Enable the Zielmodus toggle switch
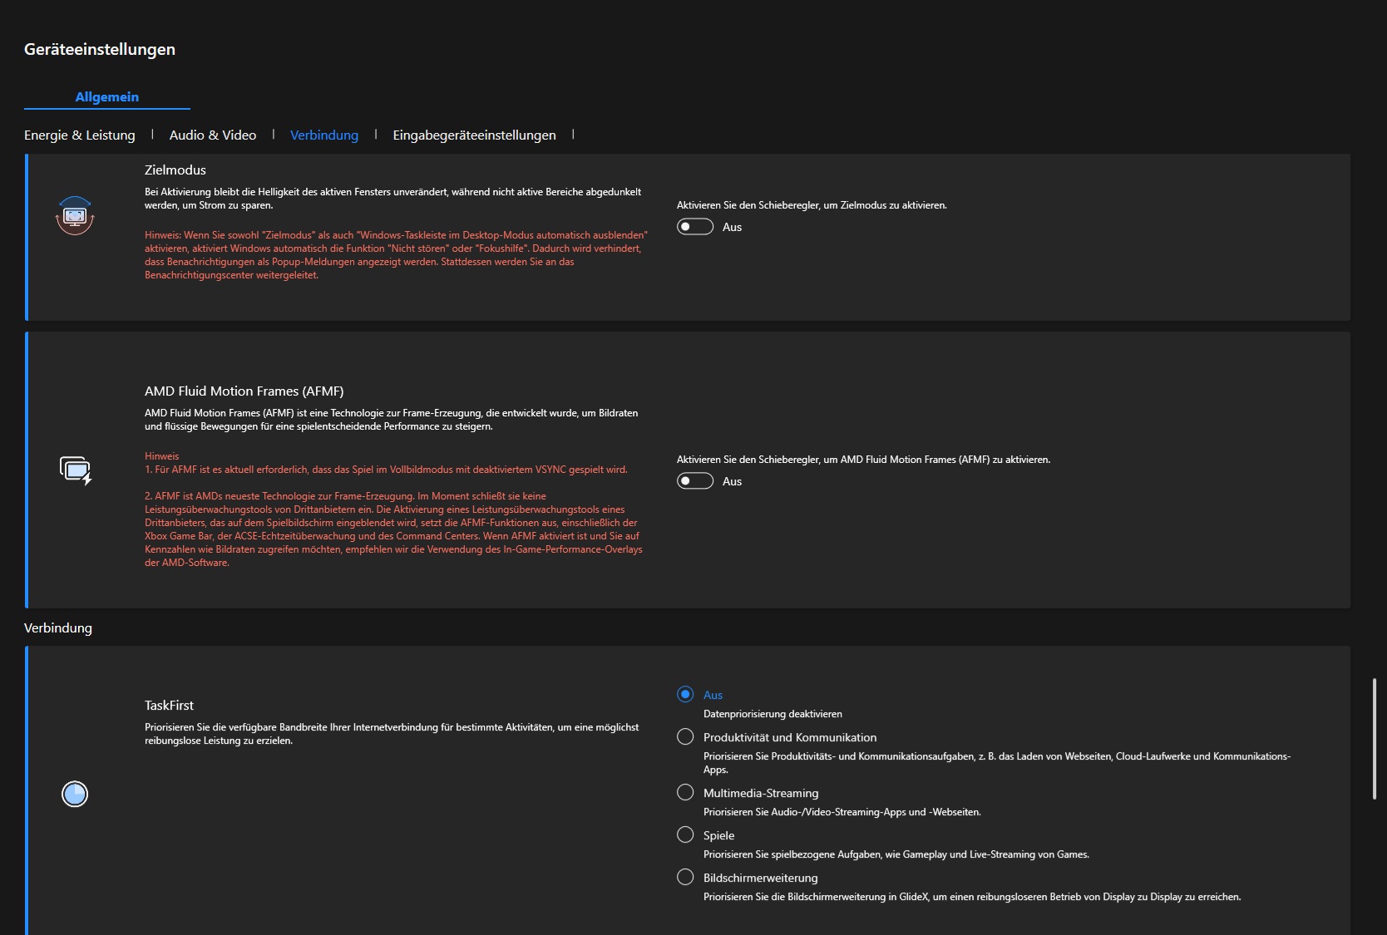Viewport: 1387px width, 935px height. tap(695, 227)
